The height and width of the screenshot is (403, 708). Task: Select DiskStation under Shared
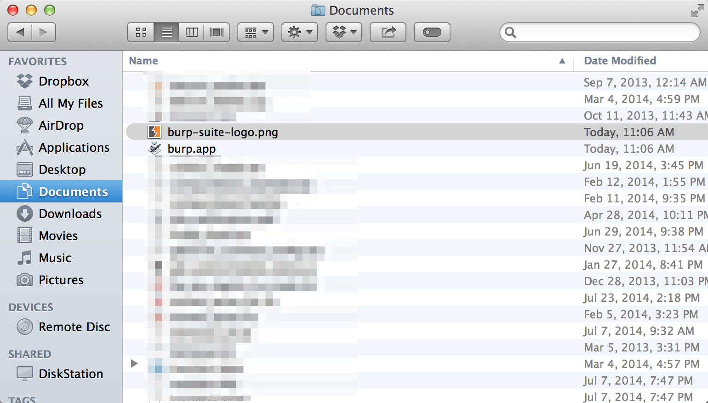[70, 374]
